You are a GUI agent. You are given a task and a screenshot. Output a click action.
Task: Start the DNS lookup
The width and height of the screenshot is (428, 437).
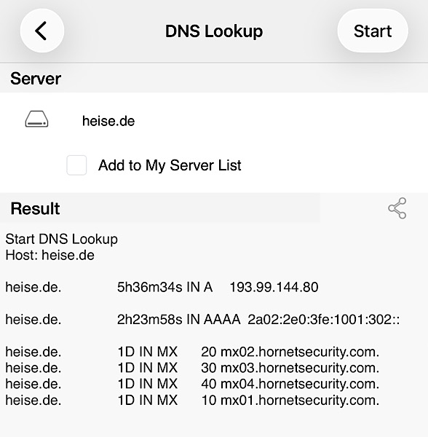tap(373, 31)
